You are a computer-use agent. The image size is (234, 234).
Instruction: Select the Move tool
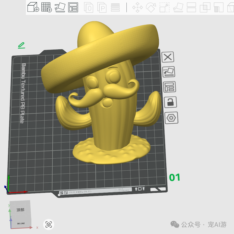point(137,7)
